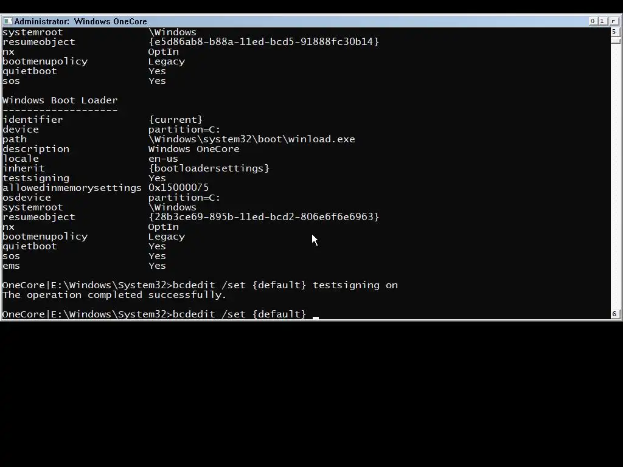Click resumeobject GUID starting '{e5d86ab8'

coord(264,42)
